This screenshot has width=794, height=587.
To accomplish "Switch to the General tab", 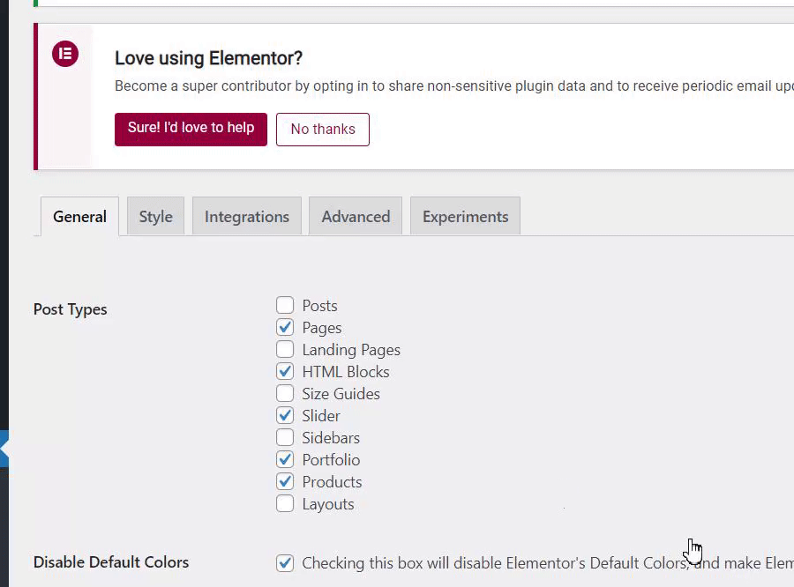I will [79, 217].
